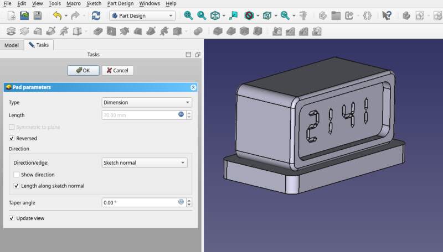The height and width of the screenshot is (252, 443).
Task: Uncheck the Reversed checkbox
Action: [12, 138]
